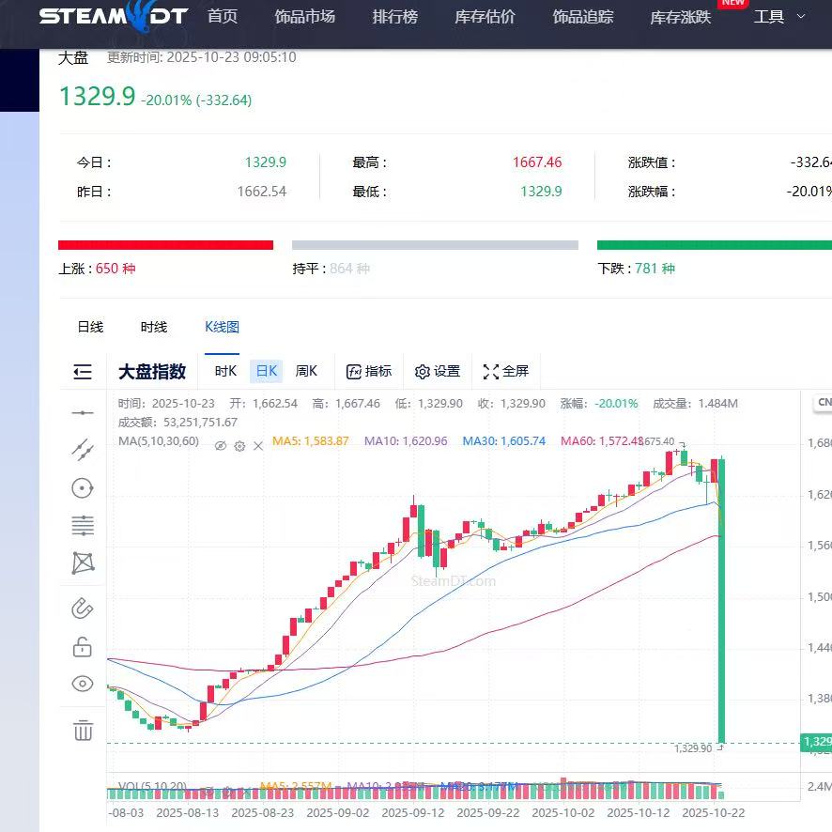Enter fullscreen with 全屏 button
Screen dimensions: 832x832
click(x=506, y=372)
